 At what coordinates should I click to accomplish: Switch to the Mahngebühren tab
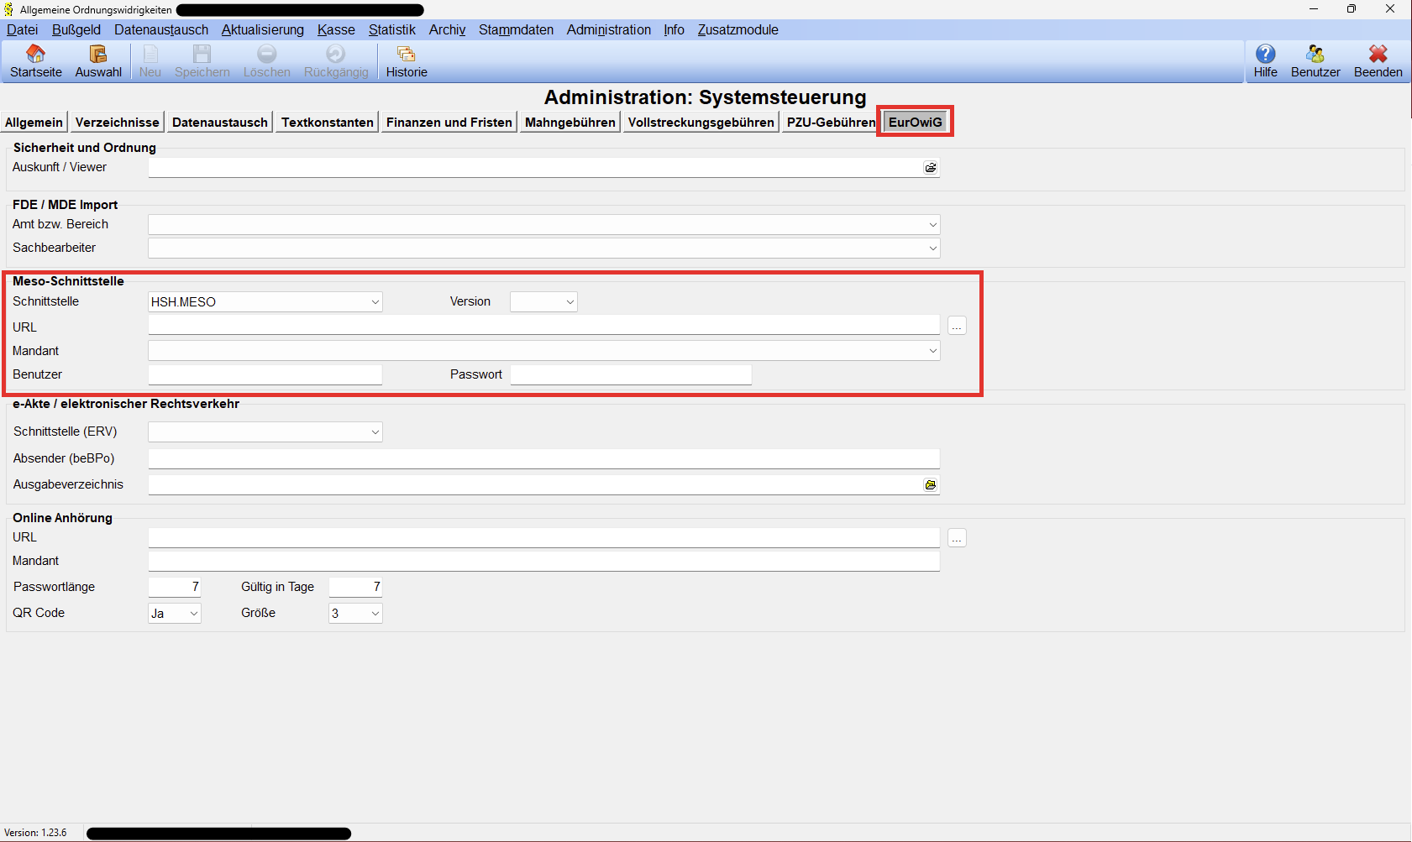pos(570,123)
